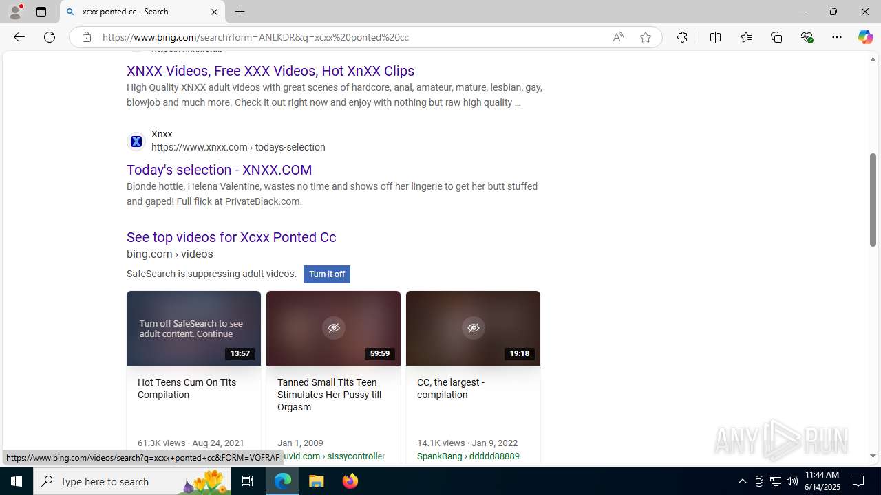Open the Collections icon
The image size is (881, 495).
click(x=776, y=37)
